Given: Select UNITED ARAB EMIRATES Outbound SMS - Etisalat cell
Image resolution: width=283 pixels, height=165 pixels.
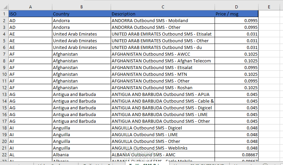Looking at the screenshot, I should [163, 34].
